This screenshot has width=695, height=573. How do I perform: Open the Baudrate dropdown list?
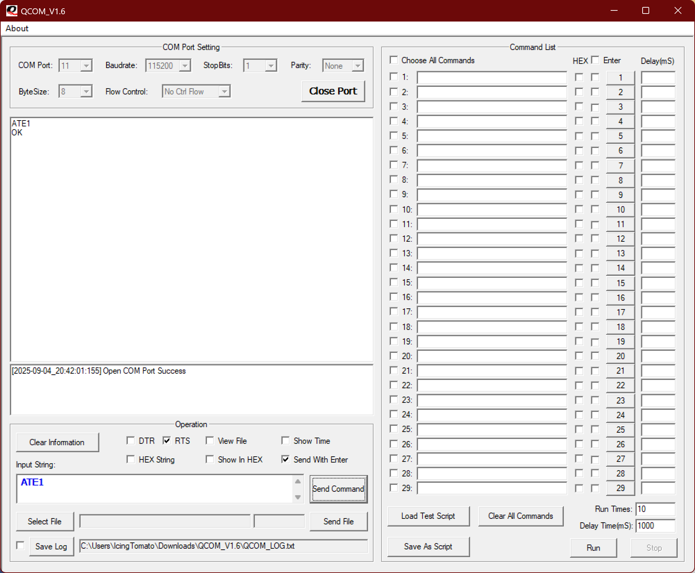(185, 66)
